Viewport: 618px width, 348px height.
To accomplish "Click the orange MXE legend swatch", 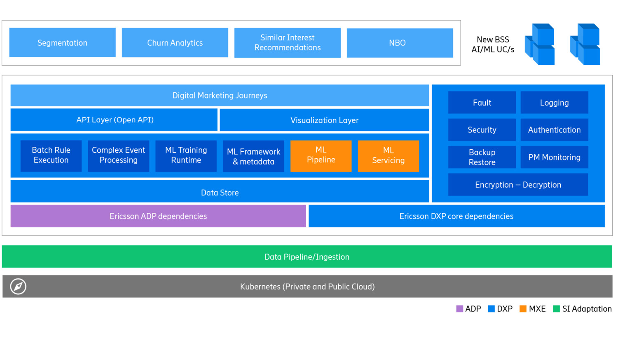I will pyautogui.click(x=523, y=309).
